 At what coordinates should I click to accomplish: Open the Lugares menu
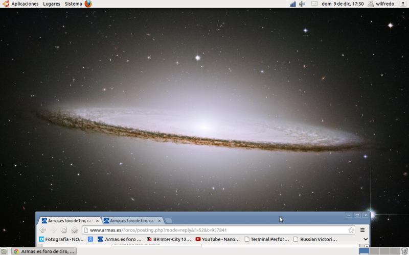tap(51, 4)
